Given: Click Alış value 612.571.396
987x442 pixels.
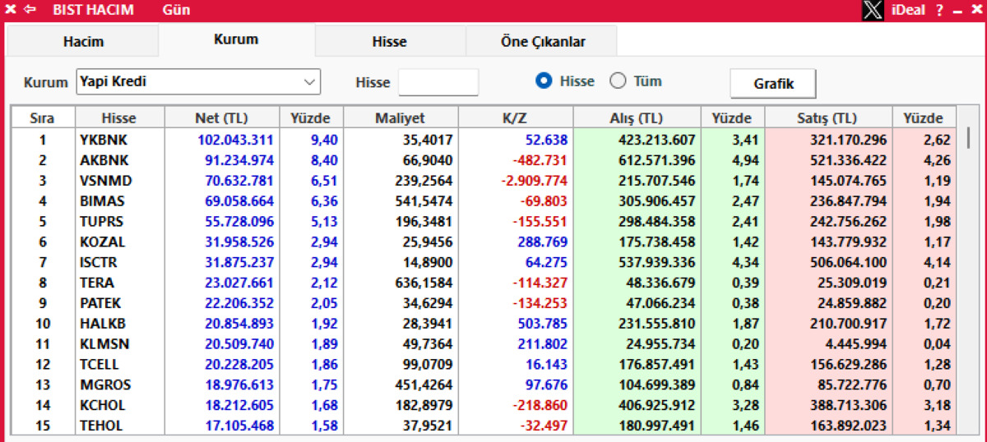Looking at the screenshot, I should pos(656,160).
